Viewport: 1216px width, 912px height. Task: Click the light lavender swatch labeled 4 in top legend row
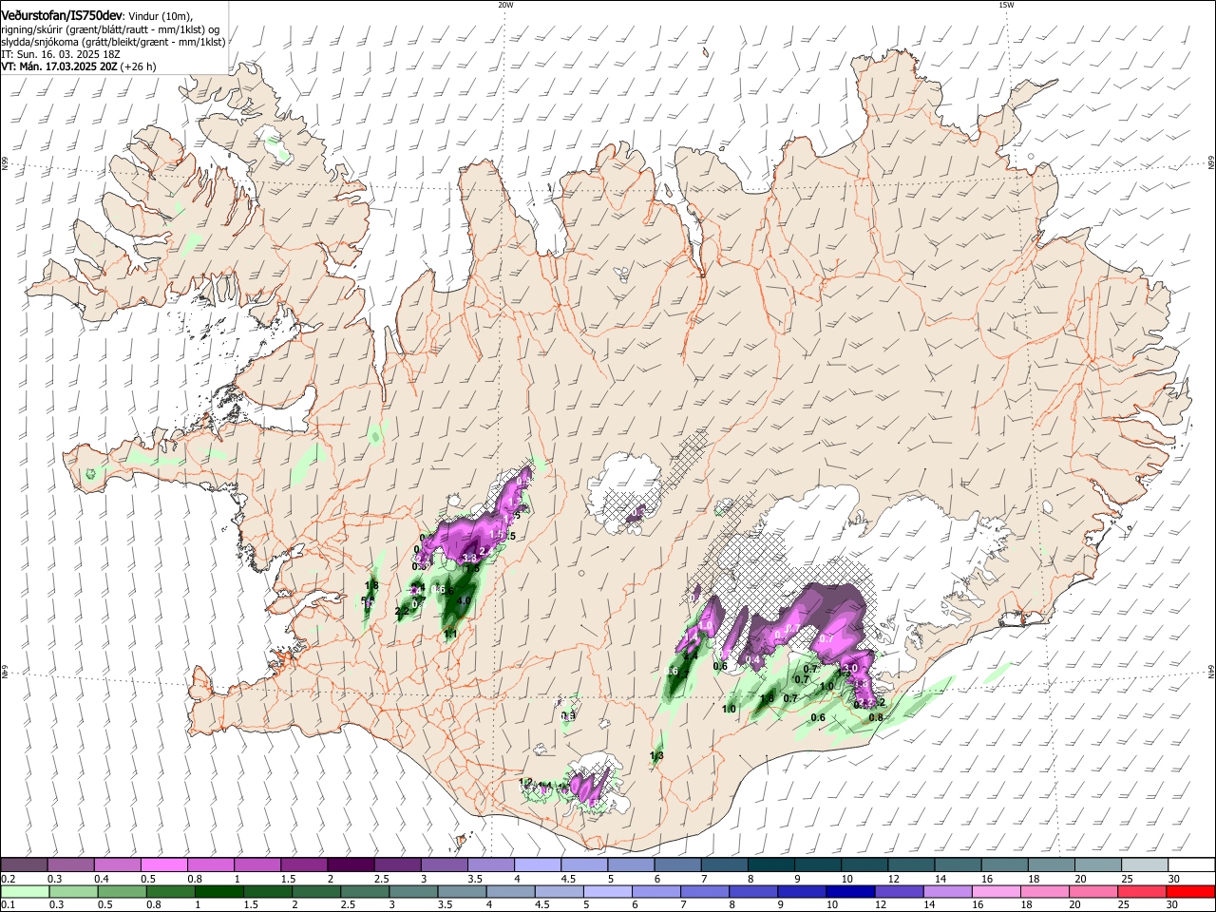coord(538,865)
